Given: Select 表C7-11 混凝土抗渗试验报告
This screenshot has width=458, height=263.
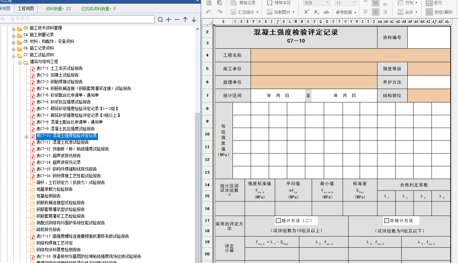Looking at the screenshot, I should pos(63,142).
